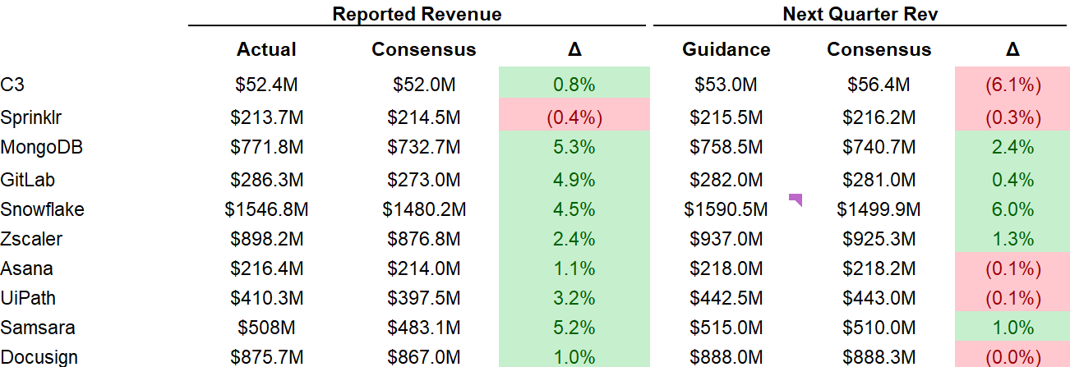Select the GitLab company row label
Screen dimensions: 1070x367
(x=28, y=180)
